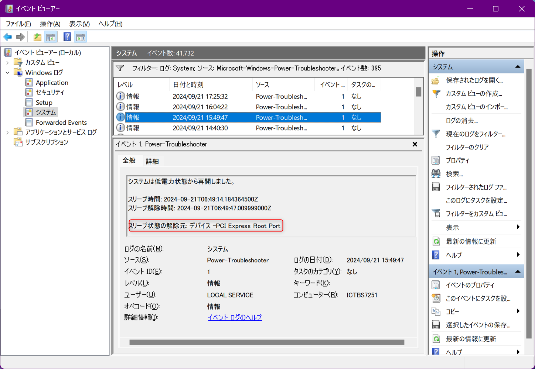Click 現在のログをフィルター action

[x=476, y=134]
